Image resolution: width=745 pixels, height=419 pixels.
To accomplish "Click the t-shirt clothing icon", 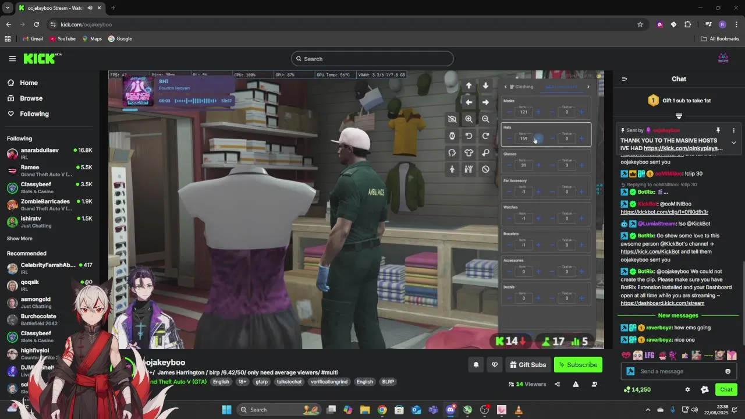I will (x=469, y=152).
